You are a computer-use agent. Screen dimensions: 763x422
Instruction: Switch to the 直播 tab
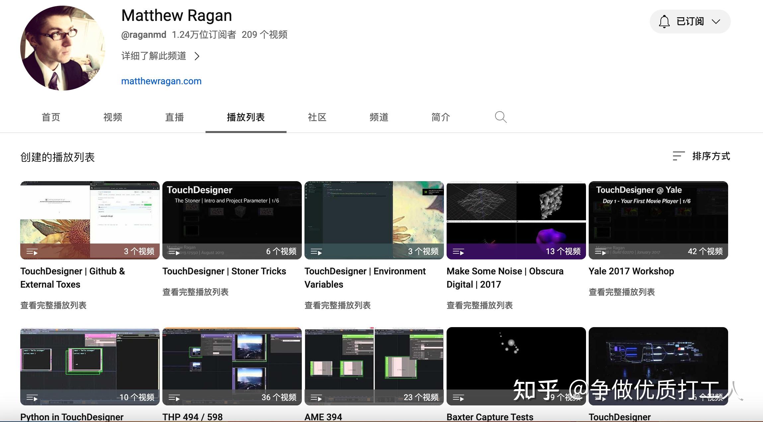[x=174, y=117]
